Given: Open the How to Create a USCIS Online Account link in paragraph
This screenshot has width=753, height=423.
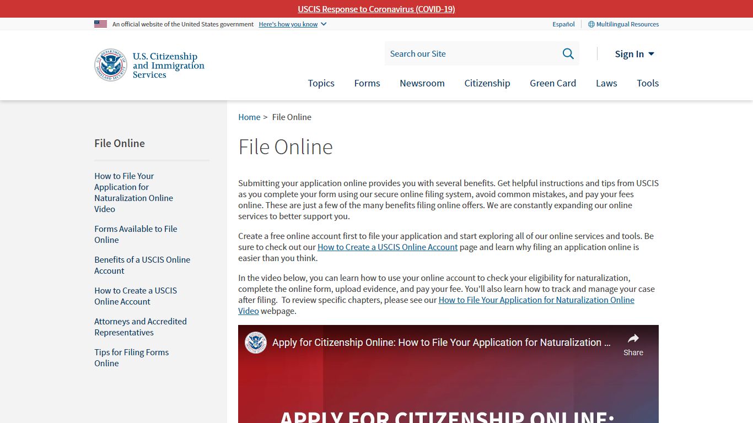Looking at the screenshot, I should [x=388, y=247].
